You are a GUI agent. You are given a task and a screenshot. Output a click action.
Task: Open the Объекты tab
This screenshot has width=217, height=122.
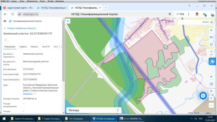[x=34, y=47]
